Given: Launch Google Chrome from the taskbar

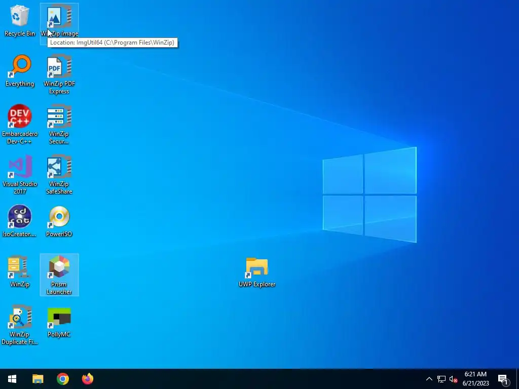Looking at the screenshot, I should pos(62,379).
